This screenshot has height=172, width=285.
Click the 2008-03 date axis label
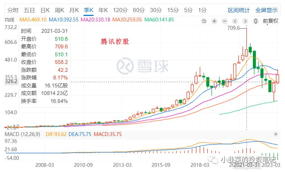[45, 165]
